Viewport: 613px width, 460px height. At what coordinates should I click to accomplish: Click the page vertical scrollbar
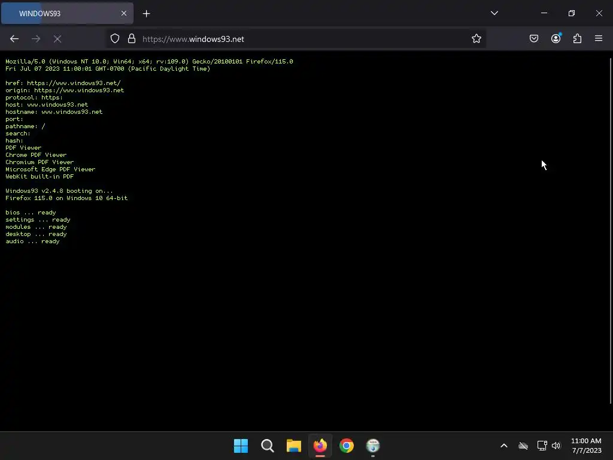point(611,231)
